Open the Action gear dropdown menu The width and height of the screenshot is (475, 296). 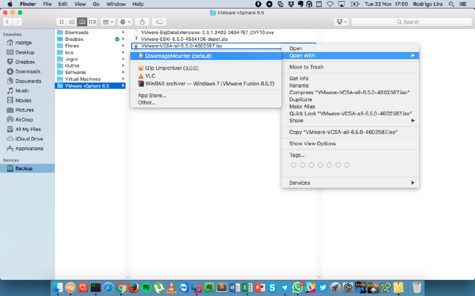tap(126, 22)
